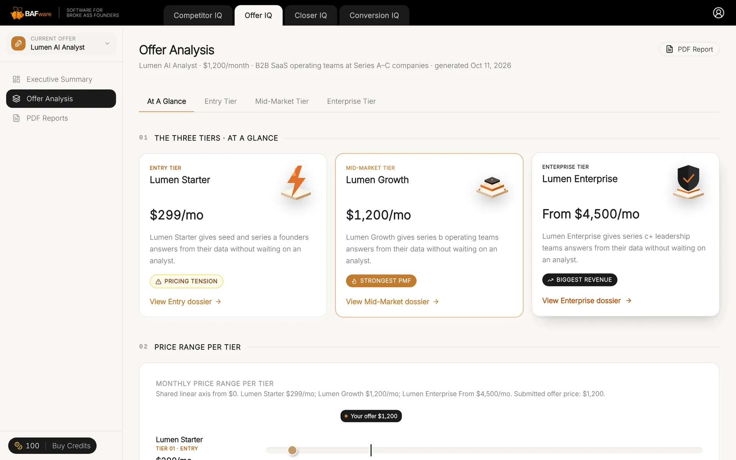Click the arrow next to View Mid-Market dossier
The height and width of the screenshot is (460, 736).
(x=436, y=302)
